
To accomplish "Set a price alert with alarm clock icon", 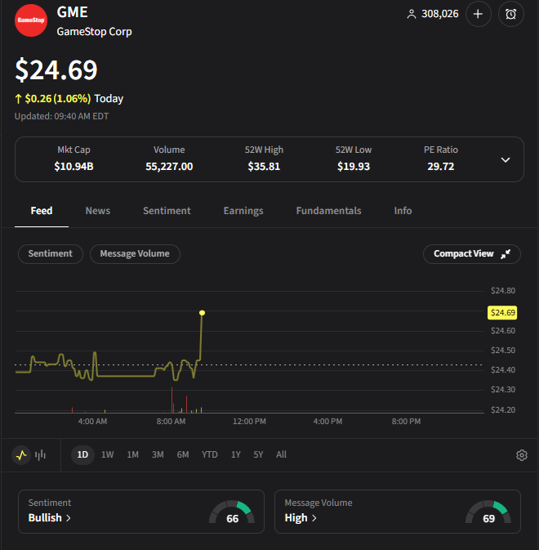I will point(510,14).
